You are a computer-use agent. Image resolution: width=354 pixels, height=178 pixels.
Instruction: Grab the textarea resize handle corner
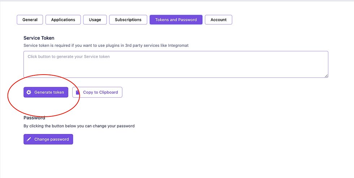coord(326,76)
